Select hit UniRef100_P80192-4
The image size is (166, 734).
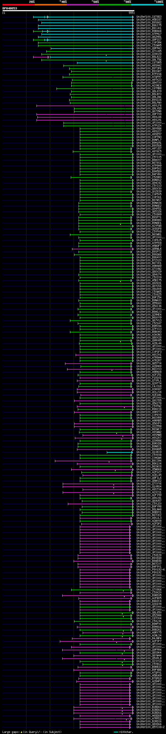pyautogui.click(x=150, y=570)
